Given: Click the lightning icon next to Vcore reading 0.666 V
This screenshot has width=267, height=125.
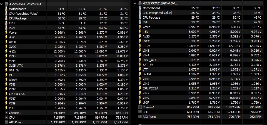Looking at the screenshot, I should [x=6, y=32].
